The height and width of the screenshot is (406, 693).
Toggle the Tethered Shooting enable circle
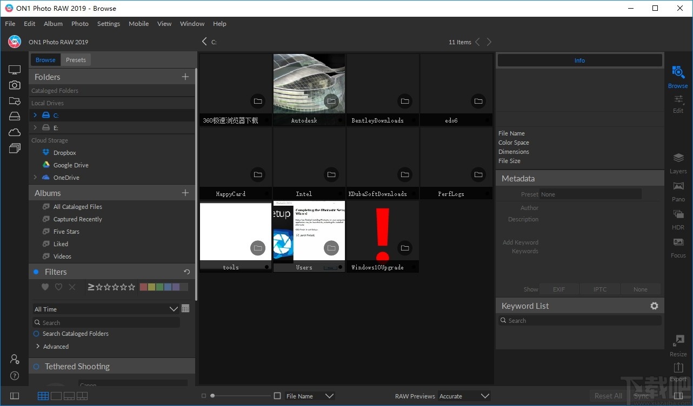[36, 367]
